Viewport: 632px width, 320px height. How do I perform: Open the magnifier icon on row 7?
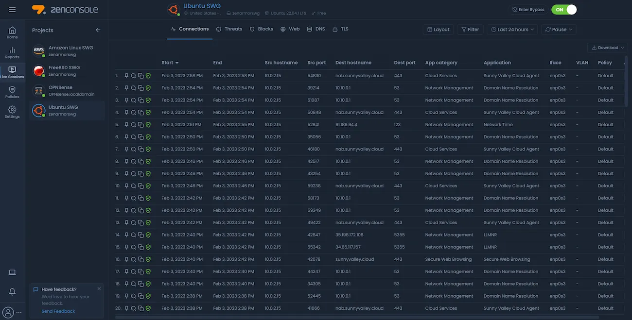134,149
